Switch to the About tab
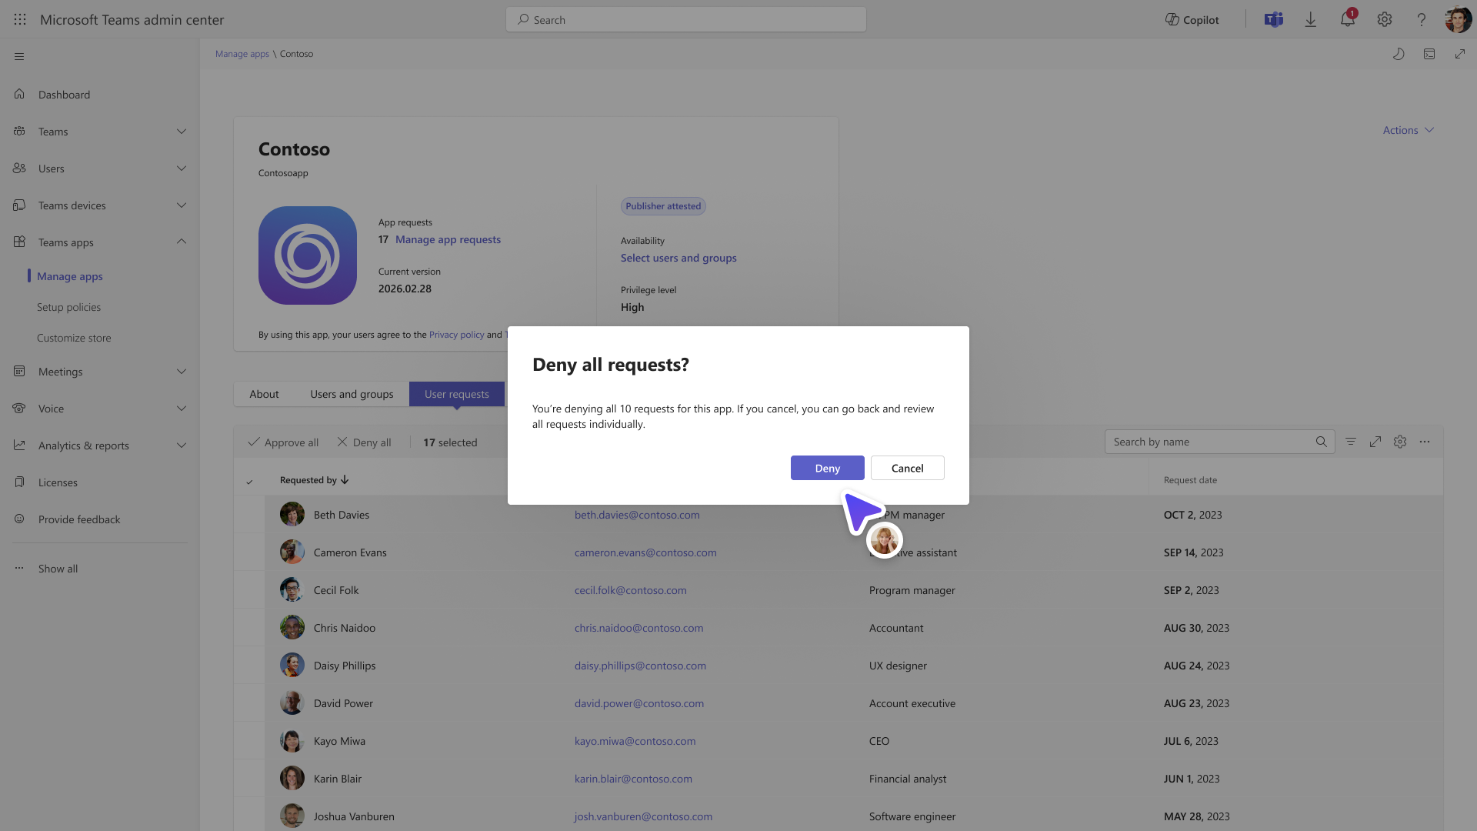Image resolution: width=1477 pixels, height=831 pixels. (264, 394)
